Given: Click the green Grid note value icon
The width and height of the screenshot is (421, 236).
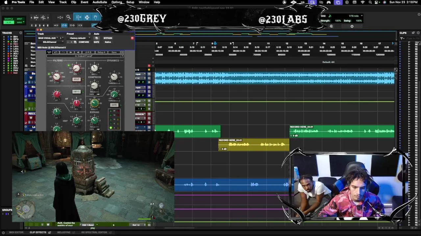Looking at the screenshot, I should tap(330, 16).
